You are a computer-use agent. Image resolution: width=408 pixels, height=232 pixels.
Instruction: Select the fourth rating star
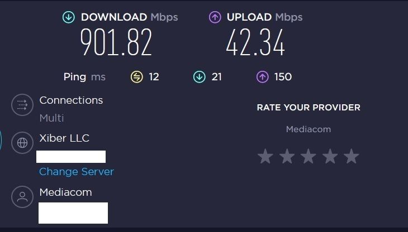tap(330, 156)
